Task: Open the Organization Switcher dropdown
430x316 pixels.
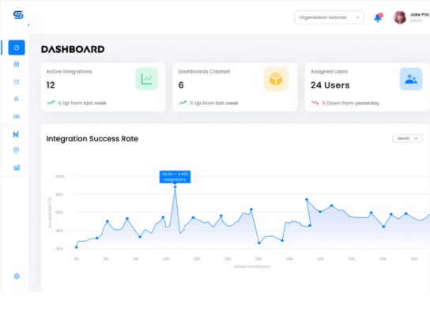Action: [x=329, y=17]
